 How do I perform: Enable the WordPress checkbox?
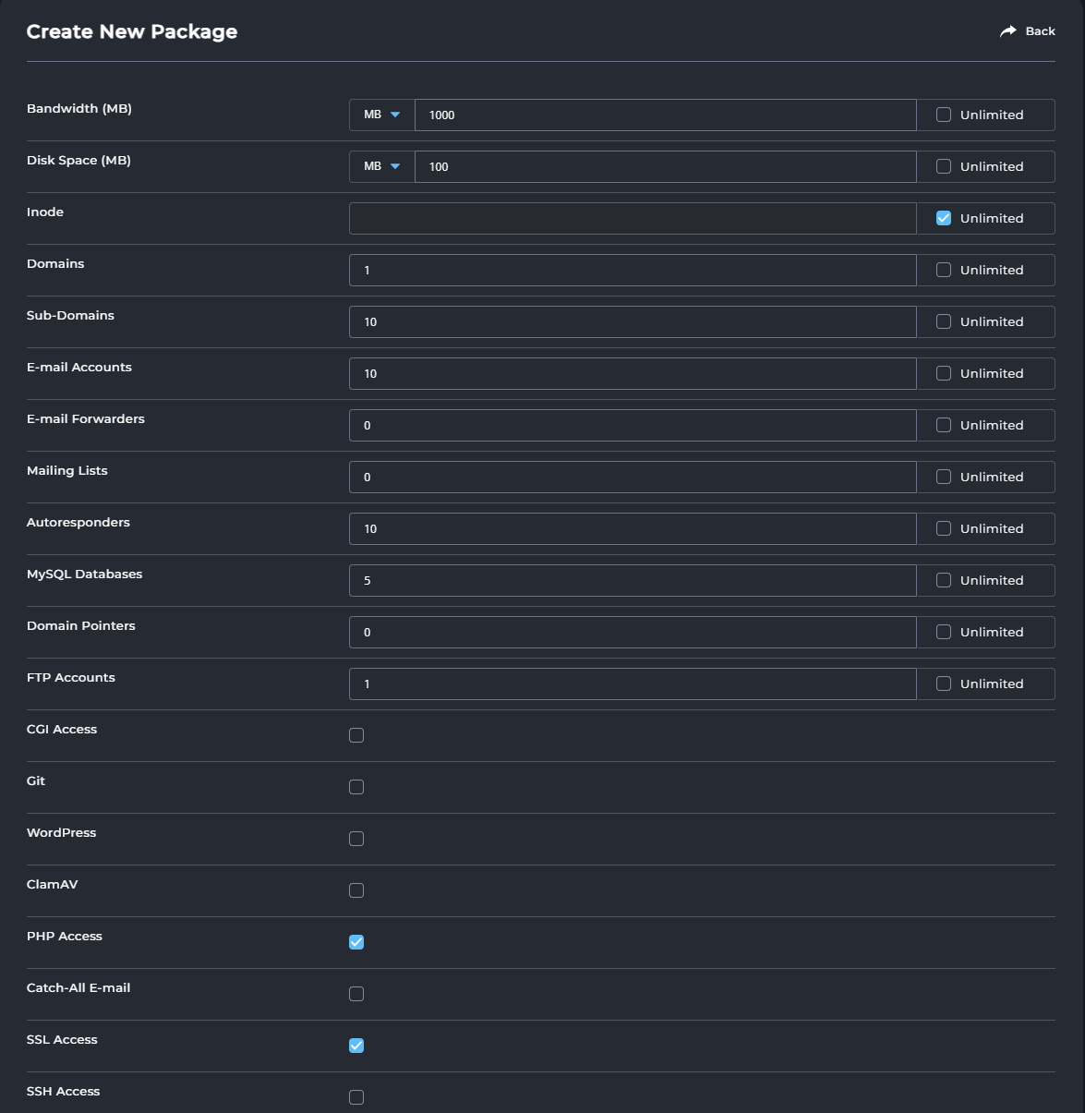click(356, 839)
